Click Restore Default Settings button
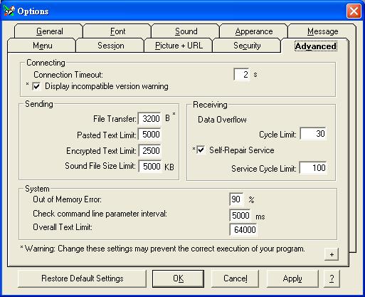The image size is (365, 297). point(82,278)
